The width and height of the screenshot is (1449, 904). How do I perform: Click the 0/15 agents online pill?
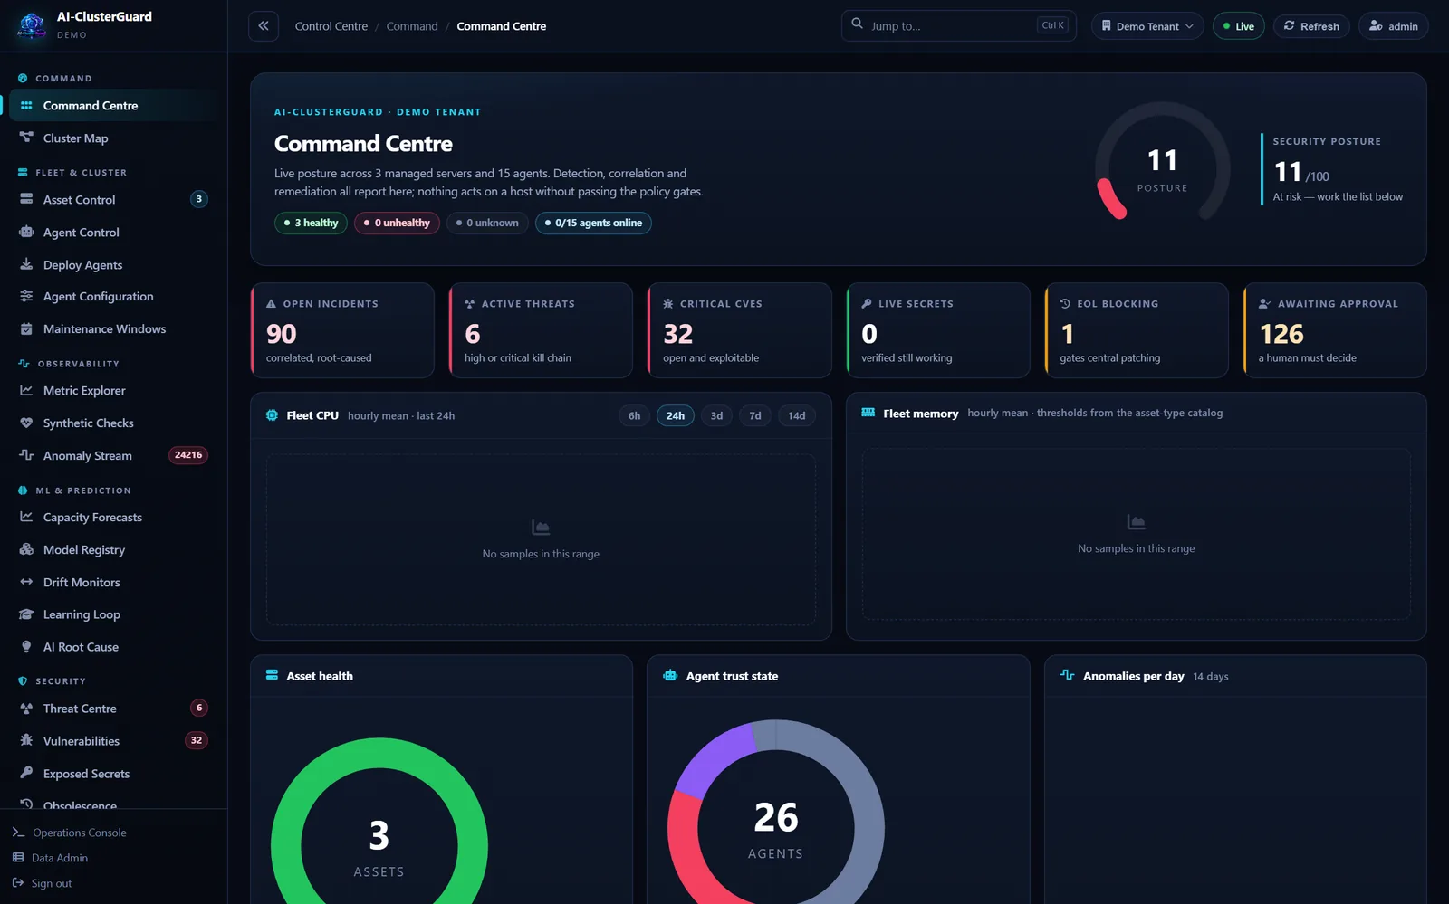click(593, 223)
